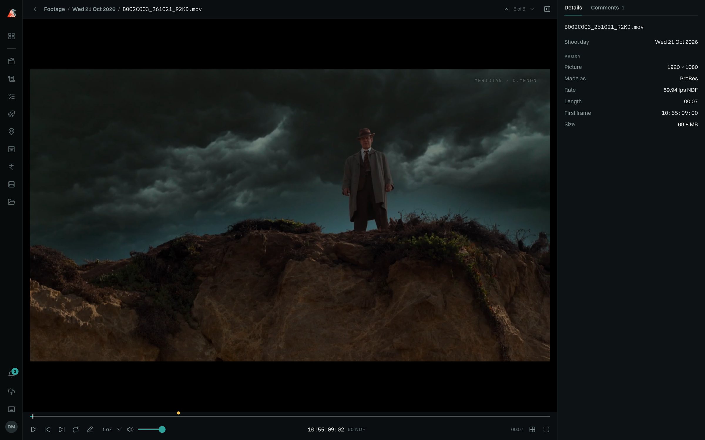Open the cloud upload icon
The height and width of the screenshot is (440, 705).
coord(11,392)
